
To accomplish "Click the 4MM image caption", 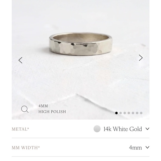I will 43,106.
